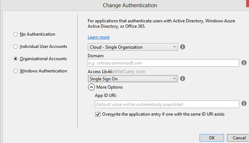Click info icon next to Domain field

pyautogui.click(x=244, y=63)
